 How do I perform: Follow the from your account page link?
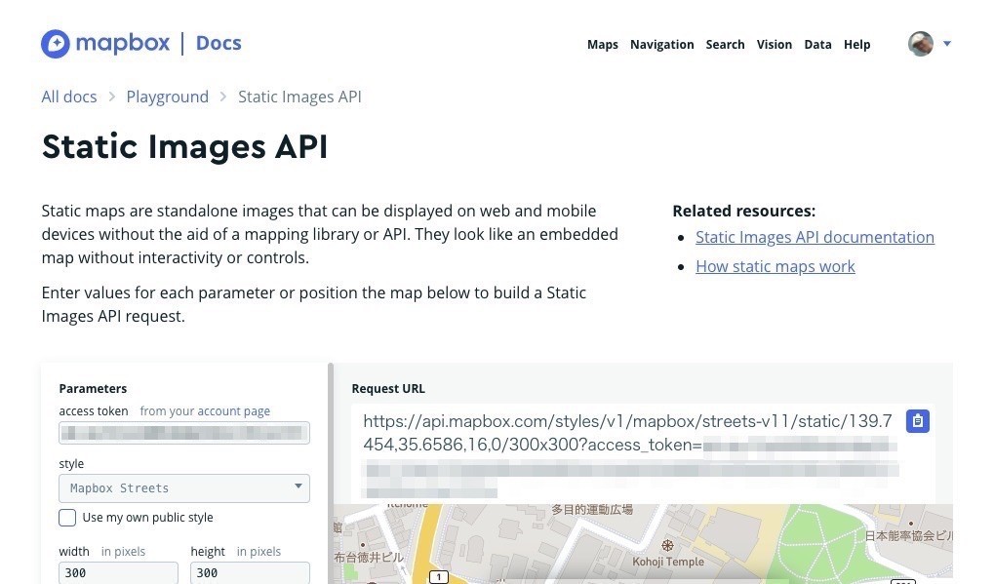pos(205,411)
